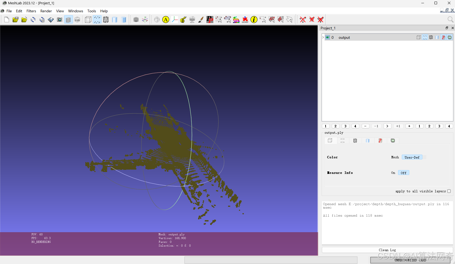Toggle wireframe on output layer row

coord(431,37)
